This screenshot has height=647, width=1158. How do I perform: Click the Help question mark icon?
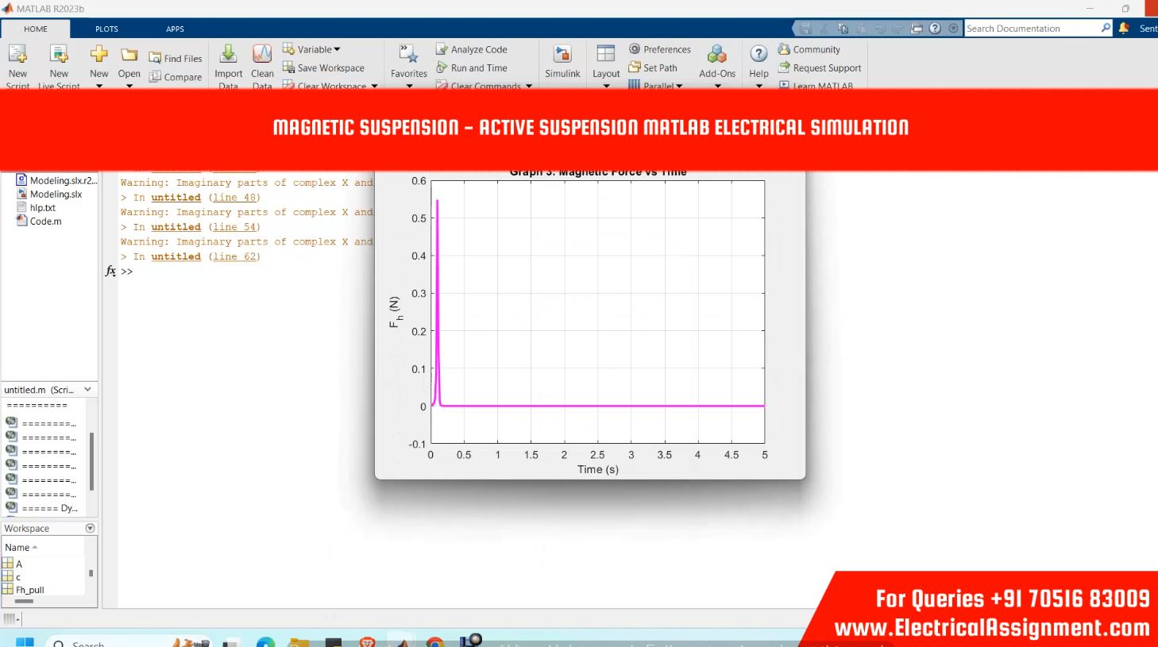tap(758, 55)
